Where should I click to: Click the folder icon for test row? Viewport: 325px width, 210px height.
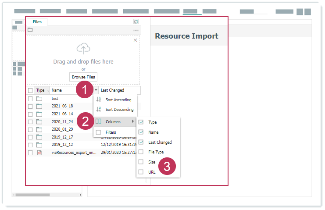point(39,99)
